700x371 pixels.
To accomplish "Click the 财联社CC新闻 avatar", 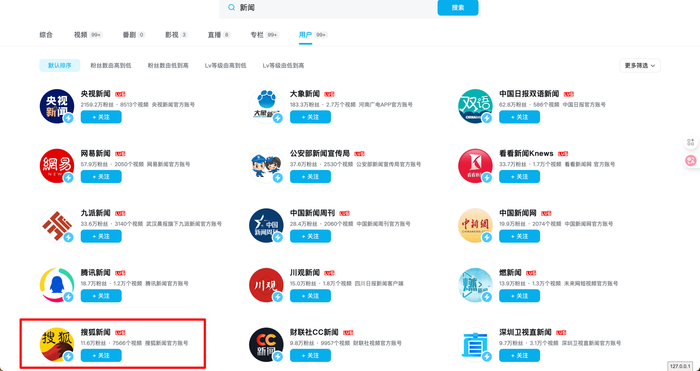I will tap(266, 345).
